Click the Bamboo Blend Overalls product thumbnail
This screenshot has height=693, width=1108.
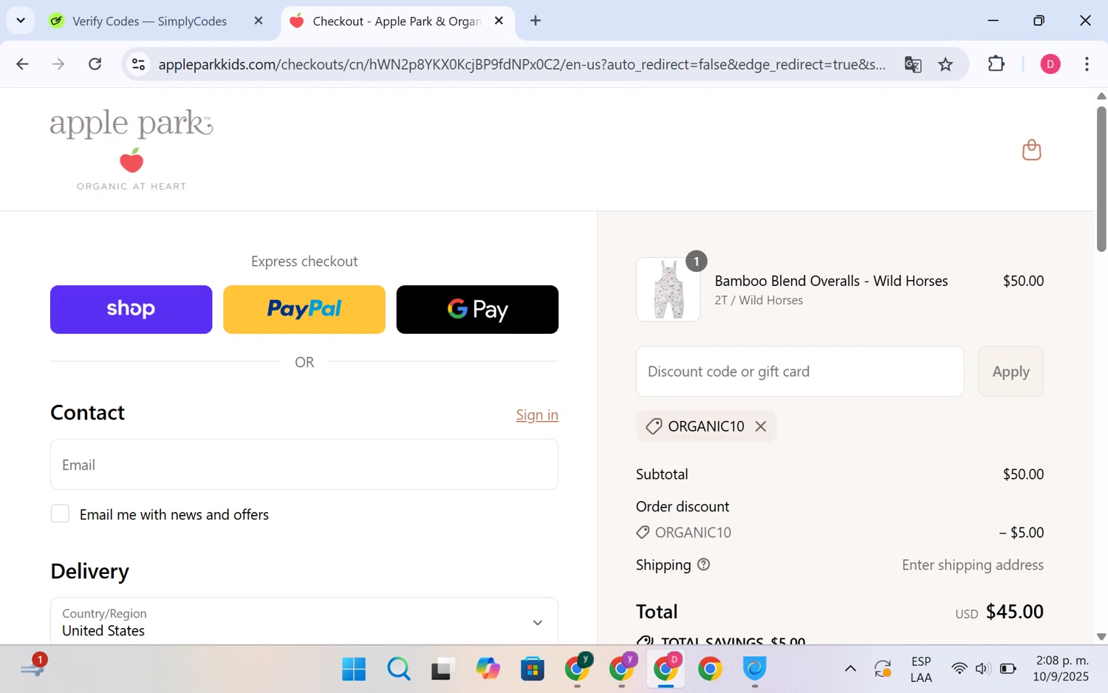coord(668,290)
